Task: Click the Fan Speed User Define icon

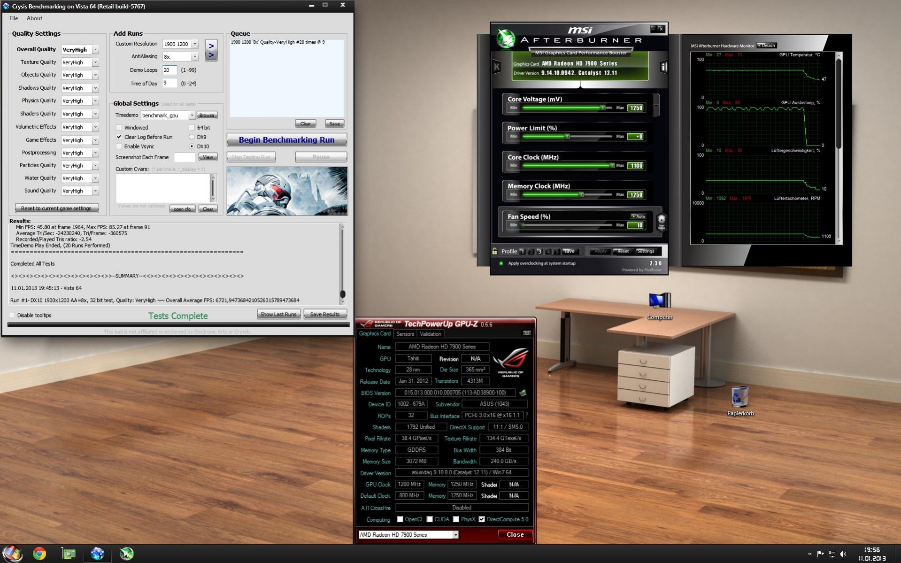Action: coord(661,222)
